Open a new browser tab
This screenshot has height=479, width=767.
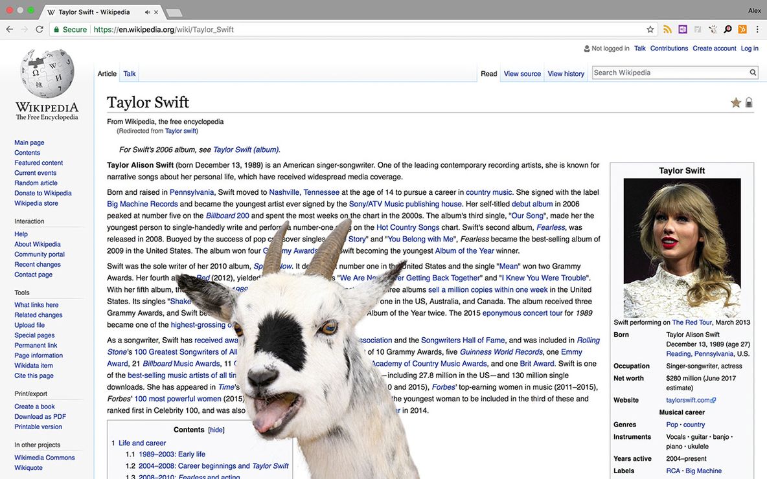[x=174, y=13]
